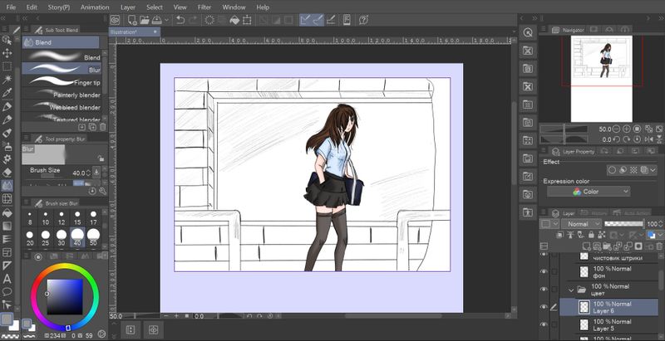This screenshot has height=341, width=665.
Task: Open the Normal blending mode dropdown
Action: pyautogui.click(x=578, y=224)
